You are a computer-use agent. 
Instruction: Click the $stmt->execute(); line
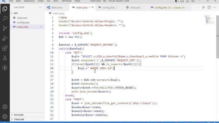85,84
